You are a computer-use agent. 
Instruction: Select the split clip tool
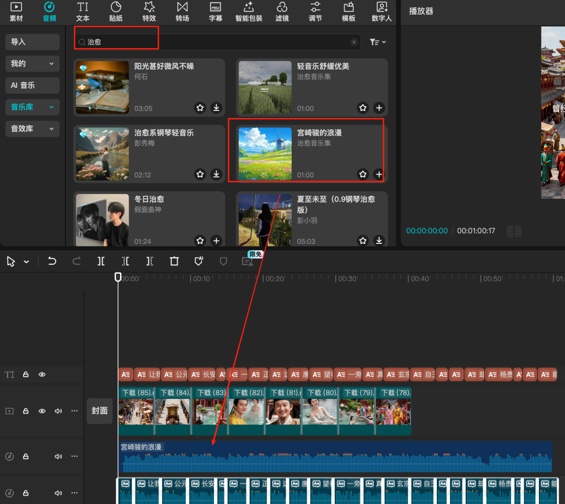pyautogui.click(x=101, y=262)
